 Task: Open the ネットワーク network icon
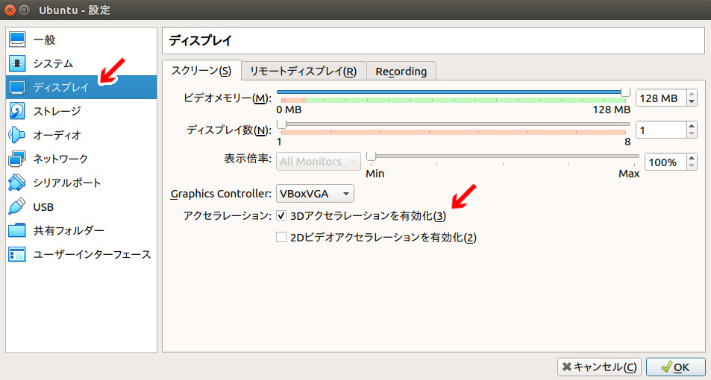click(x=17, y=159)
